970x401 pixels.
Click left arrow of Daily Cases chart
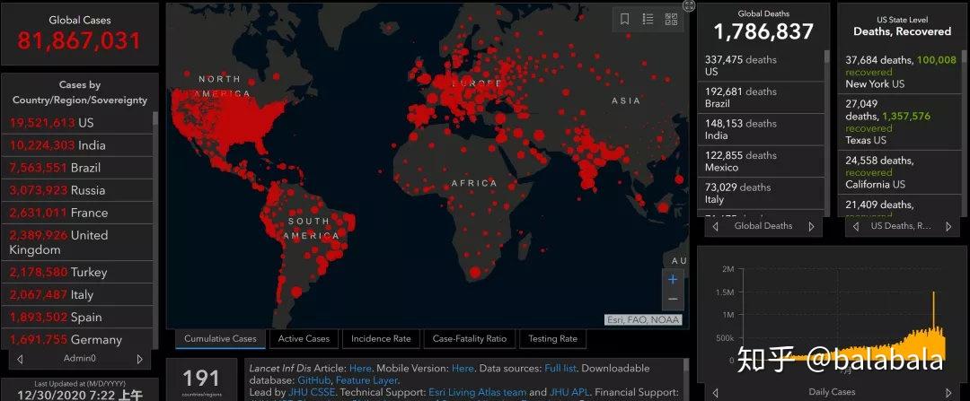pyautogui.click(x=716, y=392)
